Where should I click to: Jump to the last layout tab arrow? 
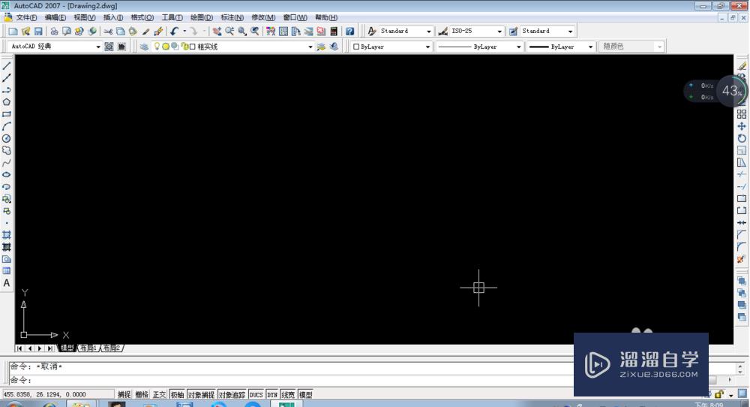[x=50, y=348]
